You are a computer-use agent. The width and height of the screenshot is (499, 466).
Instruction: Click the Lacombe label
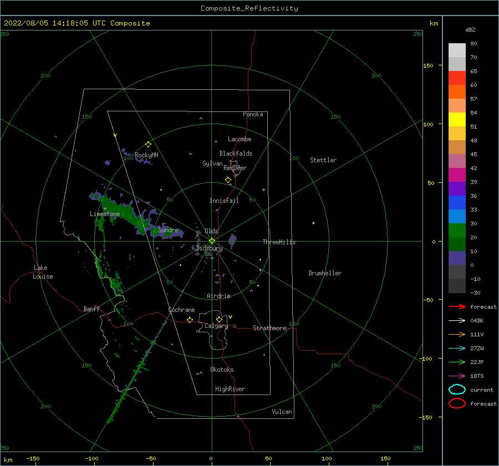pos(240,139)
